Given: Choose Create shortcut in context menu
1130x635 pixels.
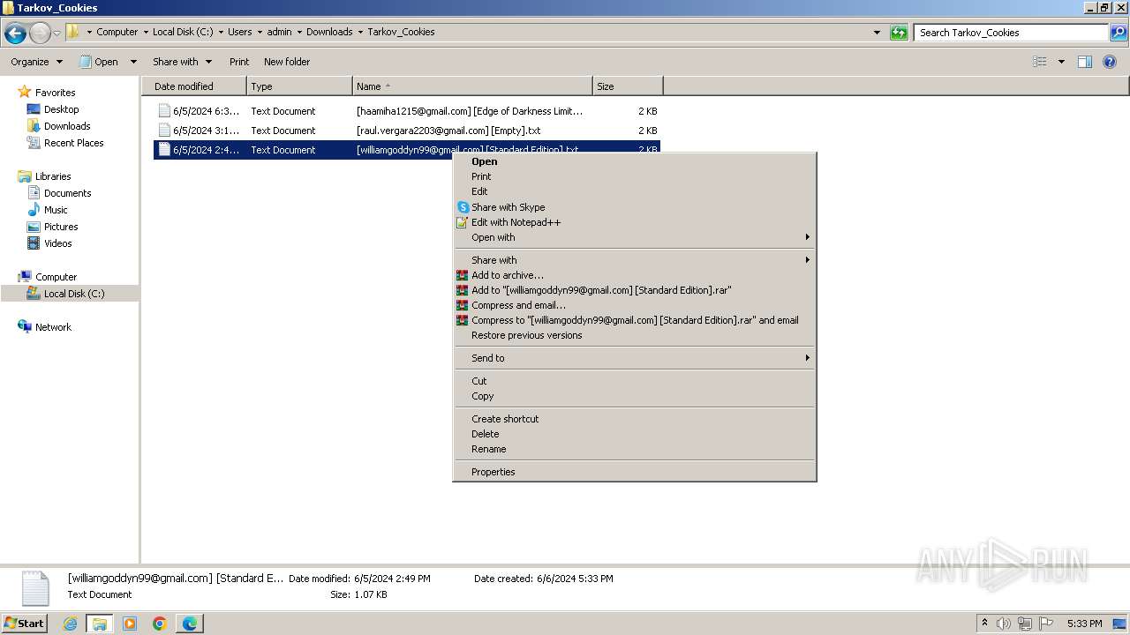Looking at the screenshot, I should point(634,419).
